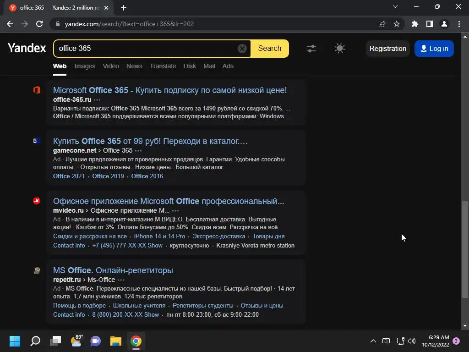Click Contact info under mvideo.ru result
This screenshot has width=469, height=352.
point(69,246)
